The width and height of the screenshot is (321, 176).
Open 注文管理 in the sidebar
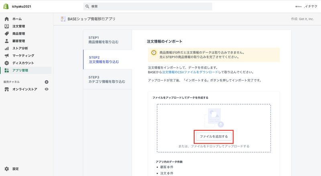(x=18, y=26)
